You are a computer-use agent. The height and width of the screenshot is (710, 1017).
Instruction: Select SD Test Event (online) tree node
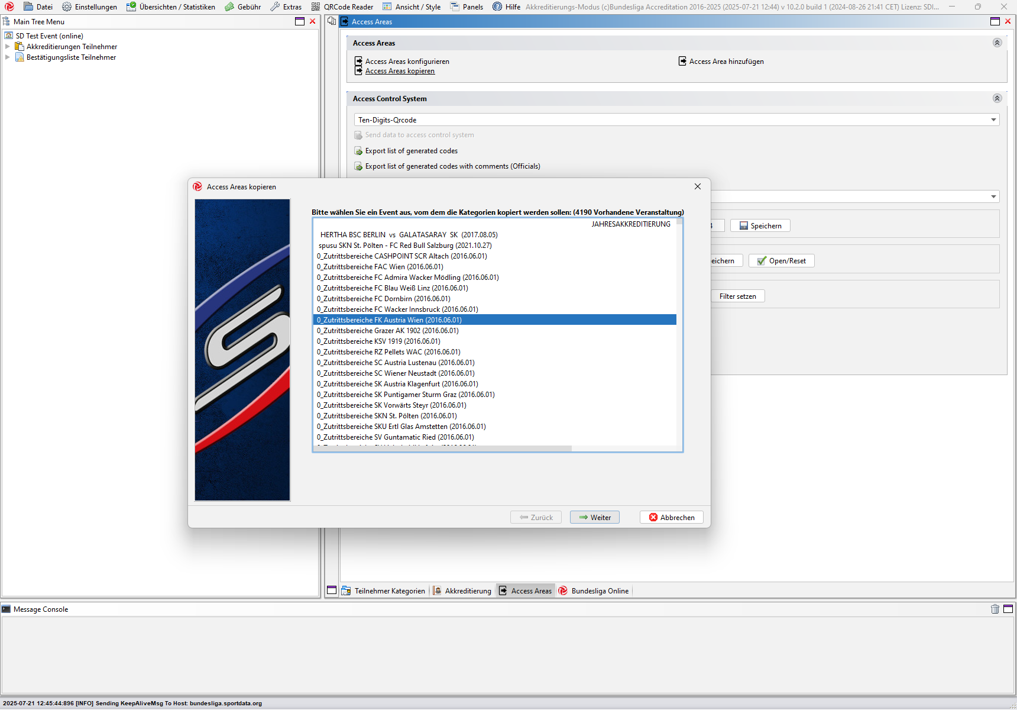point(50,36)
